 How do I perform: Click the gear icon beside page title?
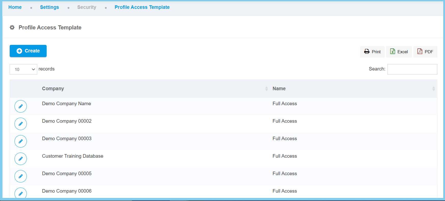[12, 27]
